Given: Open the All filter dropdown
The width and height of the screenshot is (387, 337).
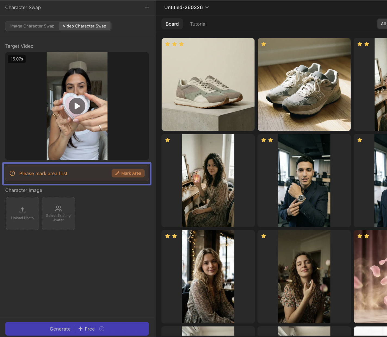Looking at the screenshot, I should click(383, 24).
